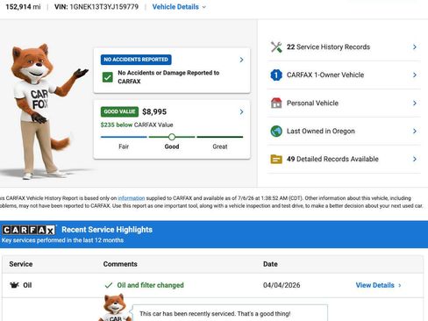Click the Good value slider marker

coord(172,137)
